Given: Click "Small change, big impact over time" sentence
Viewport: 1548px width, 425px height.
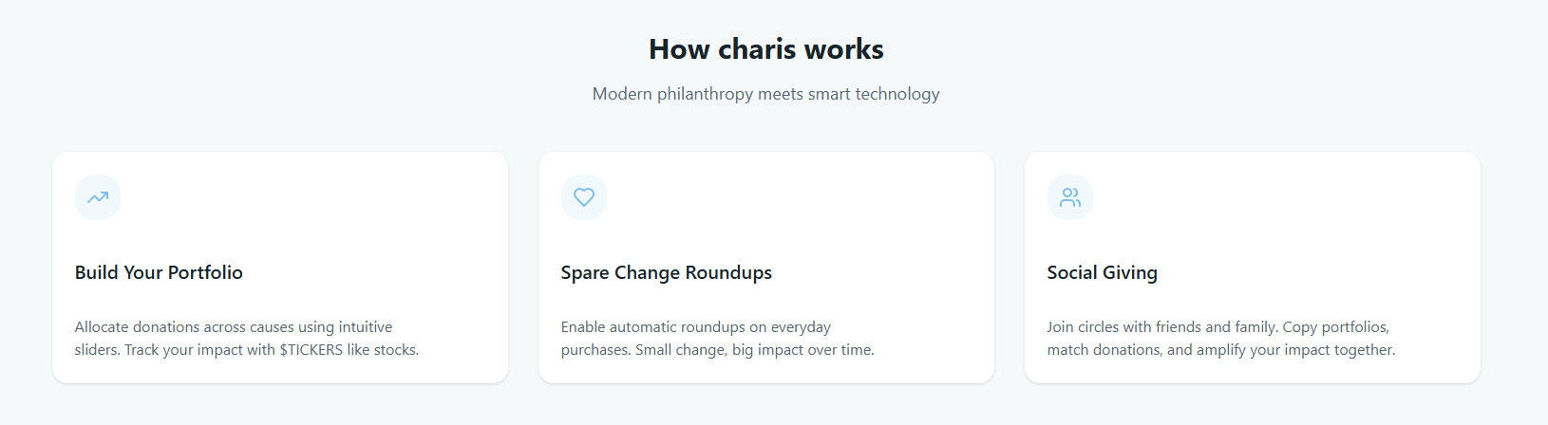Looking at the screenshot, I should 754,350.
